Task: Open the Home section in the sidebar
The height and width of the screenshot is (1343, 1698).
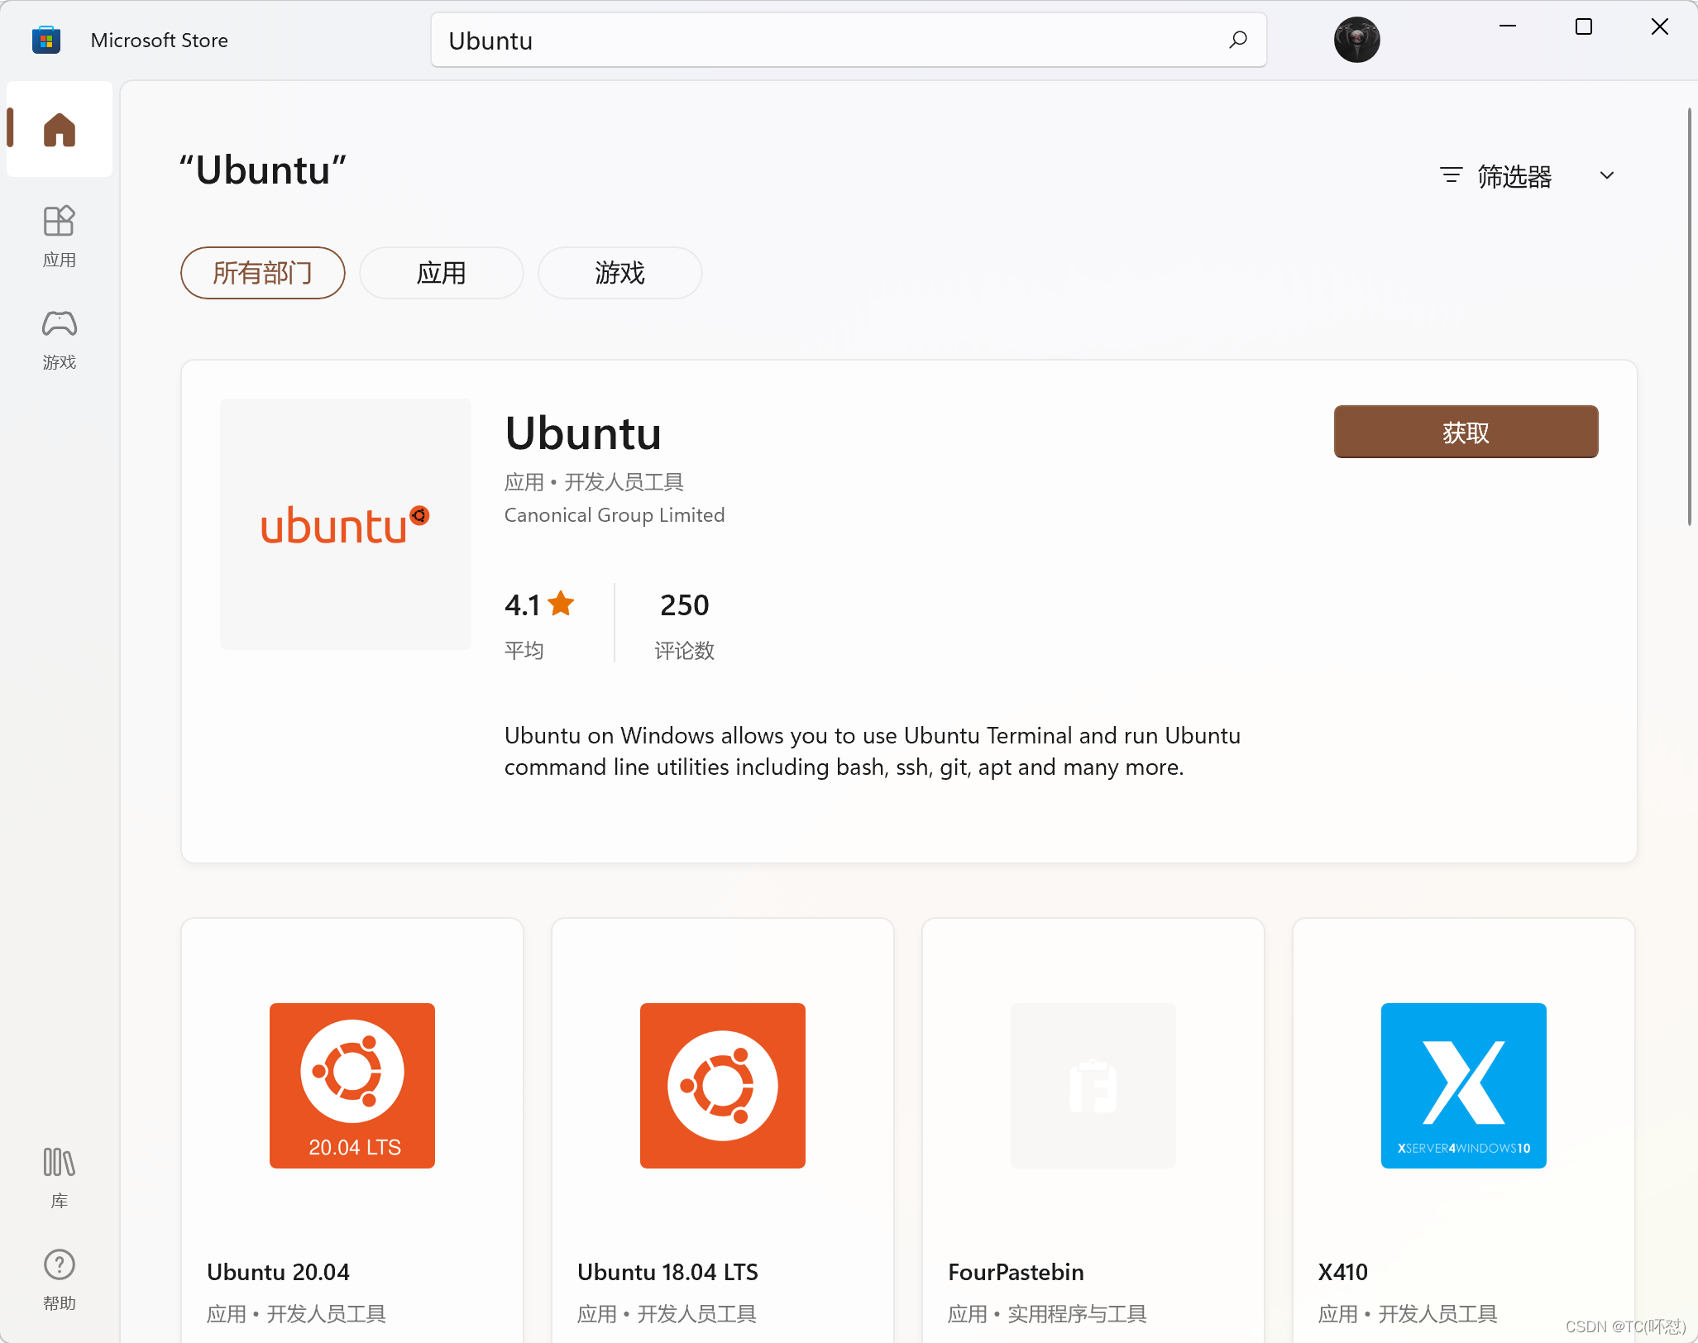Action: 59,129
